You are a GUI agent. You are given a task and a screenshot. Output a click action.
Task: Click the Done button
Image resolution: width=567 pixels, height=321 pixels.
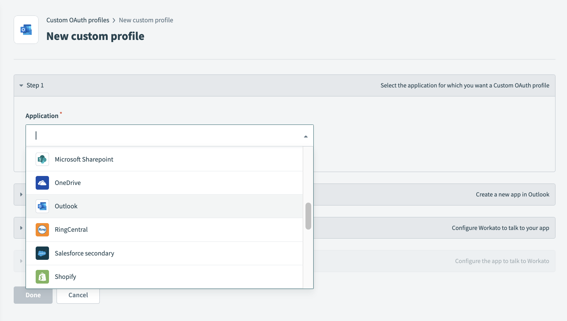point(33,295)
